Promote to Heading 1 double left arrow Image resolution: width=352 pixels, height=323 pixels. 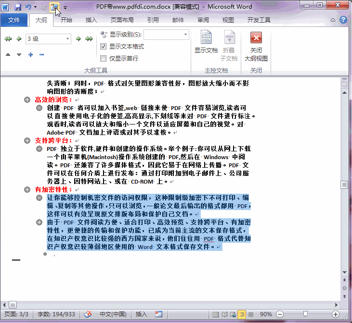(x=8, y=39)
